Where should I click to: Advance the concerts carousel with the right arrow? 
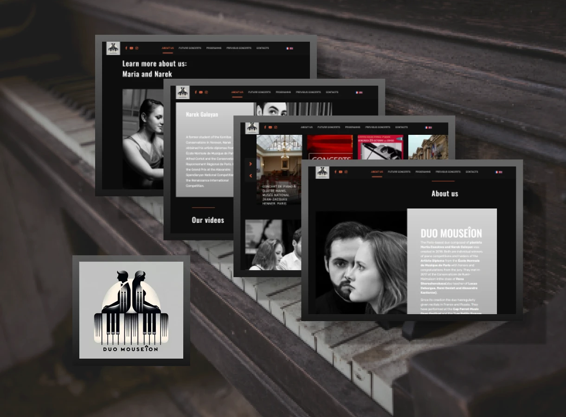[x=251, y=164]
